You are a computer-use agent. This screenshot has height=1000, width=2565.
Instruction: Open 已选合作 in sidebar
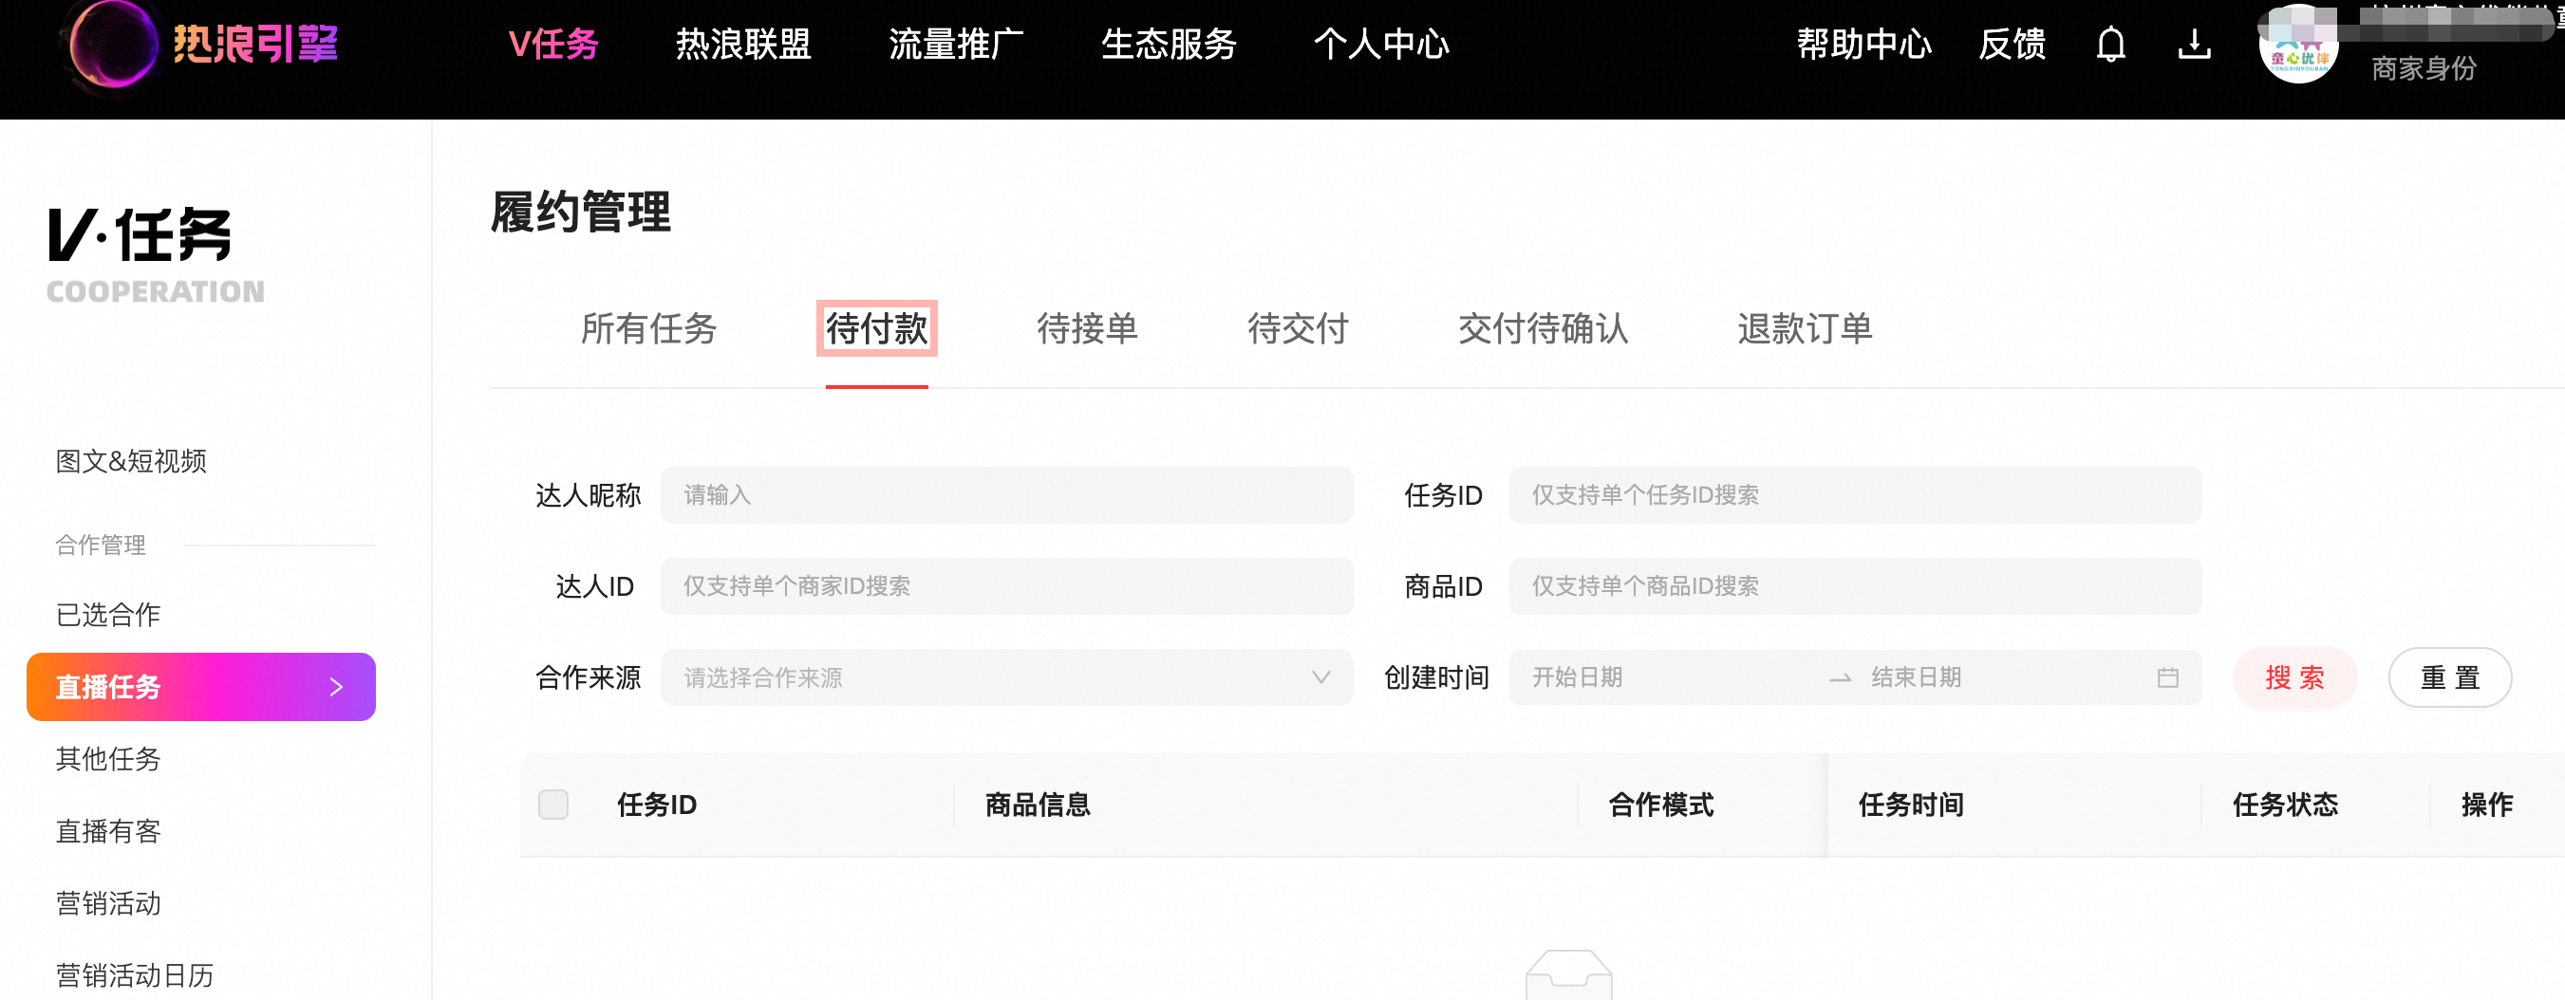coord(108,614)
